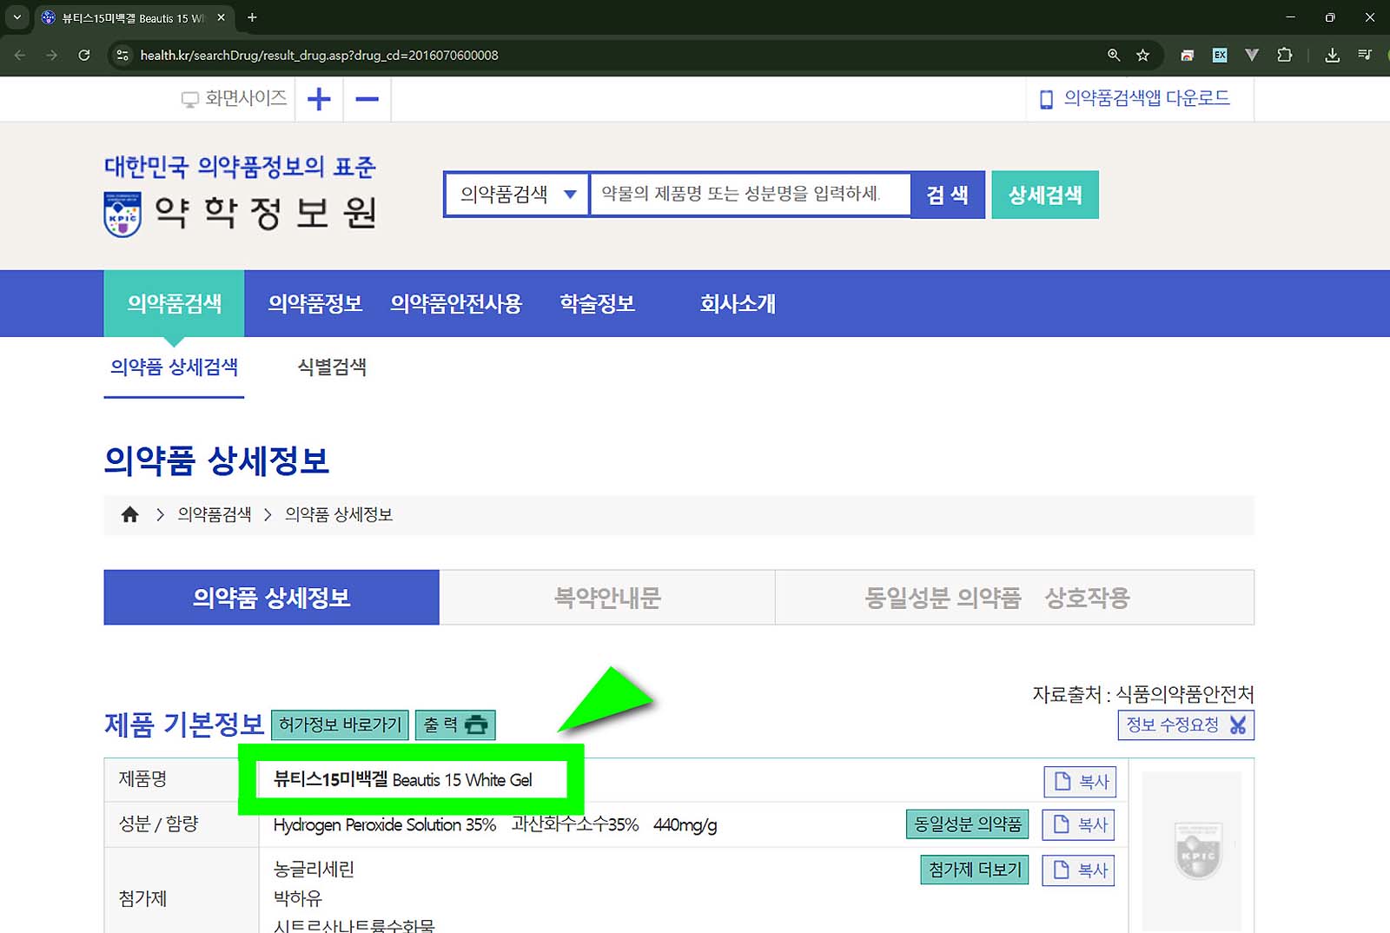Copy the 첨가제 additives list

point(1077,870)
